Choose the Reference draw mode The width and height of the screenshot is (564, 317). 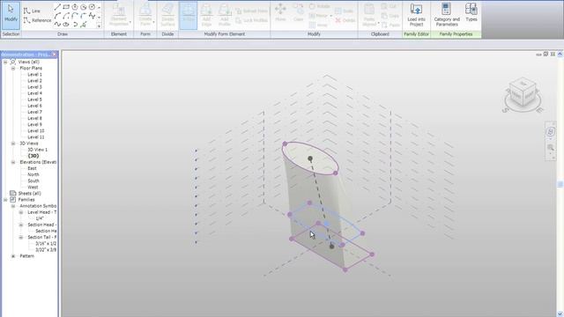point(37,20)
